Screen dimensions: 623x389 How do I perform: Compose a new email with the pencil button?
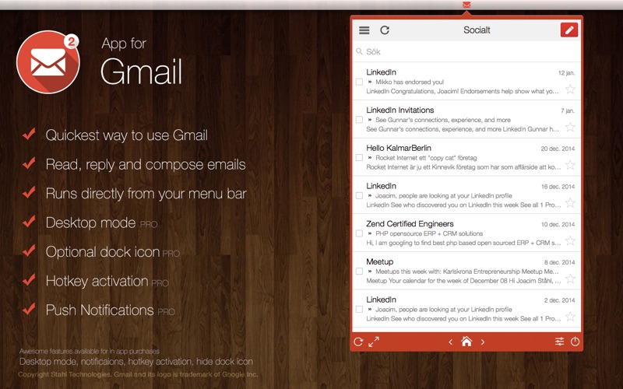569,30
